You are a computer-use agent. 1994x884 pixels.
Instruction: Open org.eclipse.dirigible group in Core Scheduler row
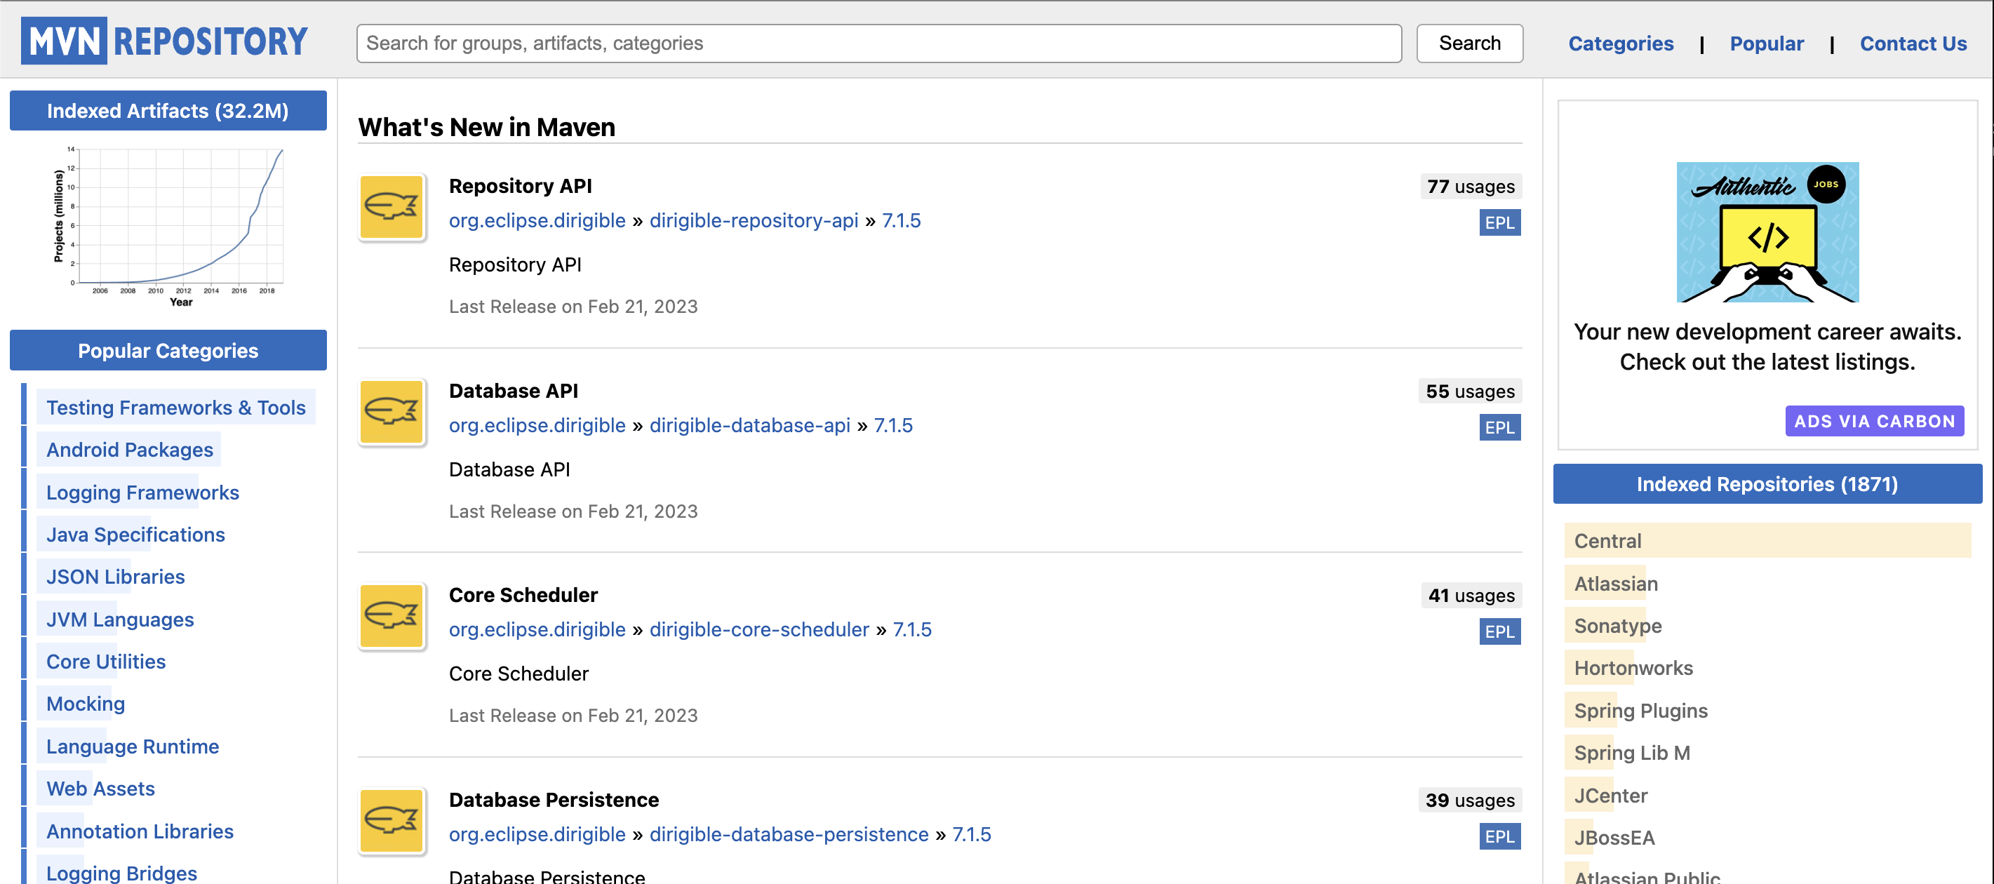pos(537,629)
